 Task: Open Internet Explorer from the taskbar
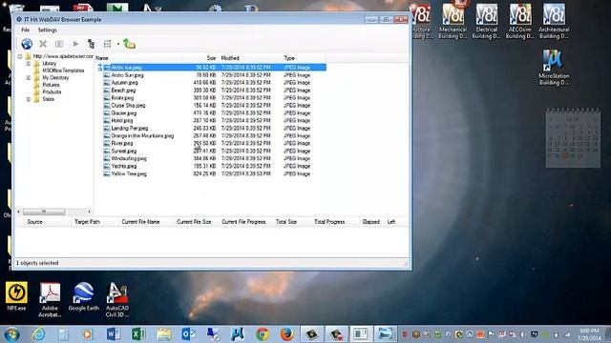point(38,334)
